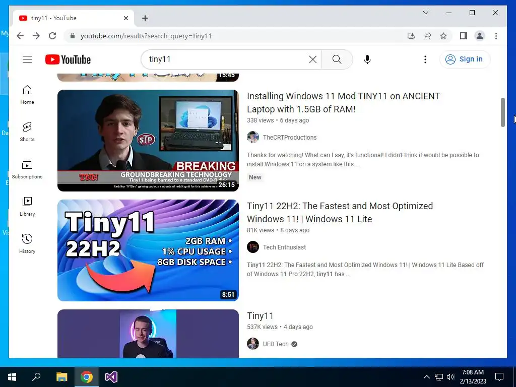Click UFD Tech channel avatar
The width and height of the screenshot is (516, 387).
[x=253, y=344]
